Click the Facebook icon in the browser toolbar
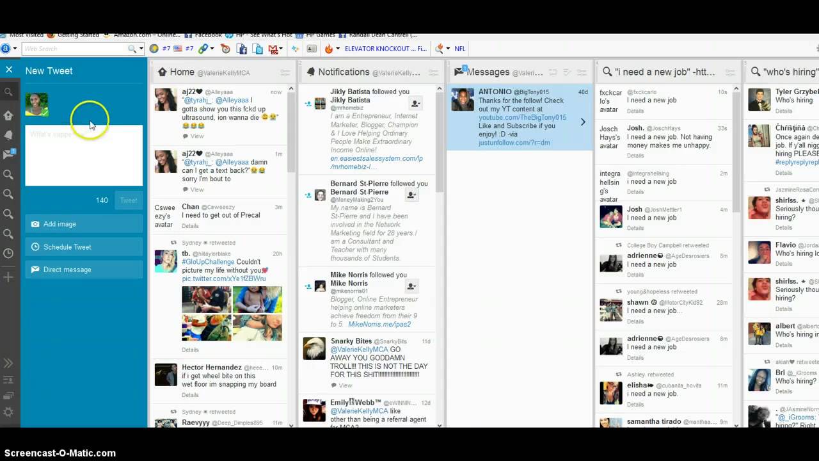 click(241, 49)
